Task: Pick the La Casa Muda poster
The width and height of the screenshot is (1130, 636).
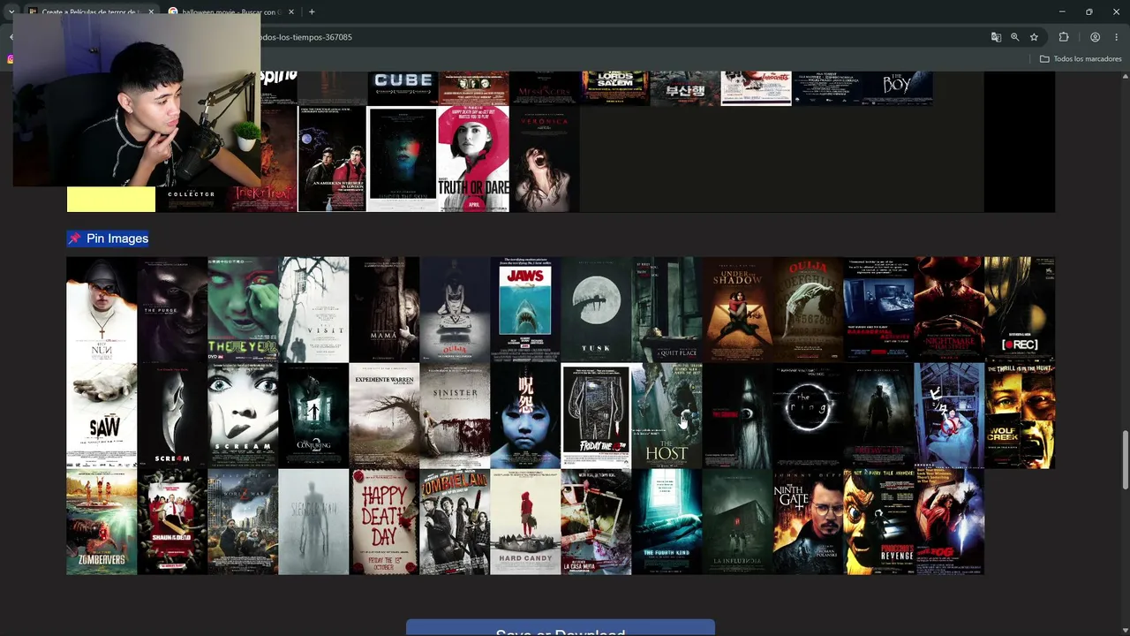Action: tap(596, 521)
